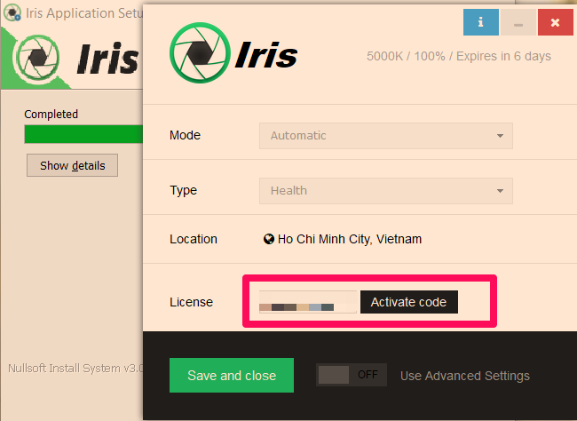The width and height of the screenshot is (577, 421).
Task: Click the green Completed progress bar
Action: click(83, 134)
